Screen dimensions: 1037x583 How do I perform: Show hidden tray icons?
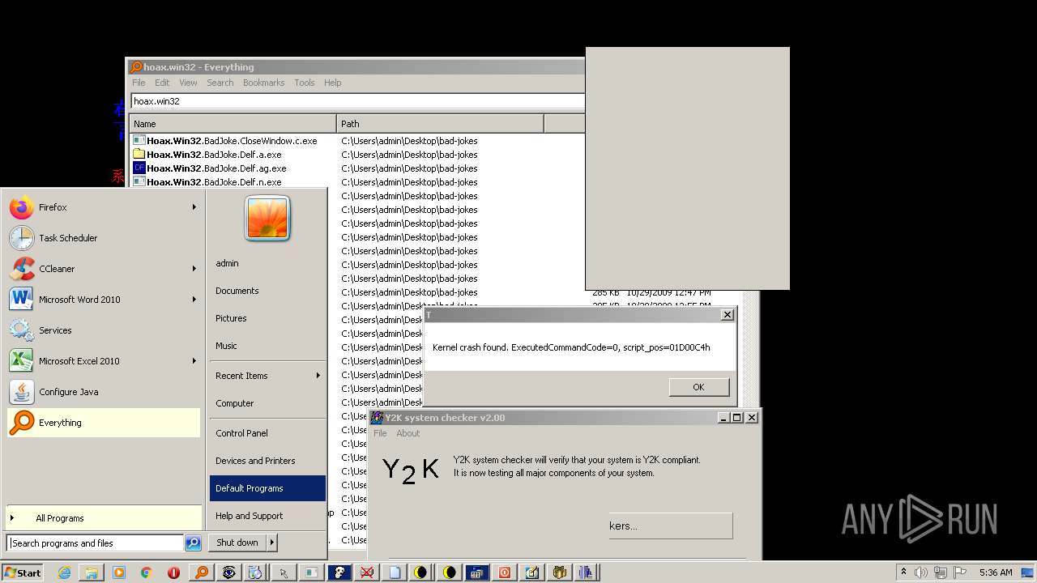coord(903,572)
